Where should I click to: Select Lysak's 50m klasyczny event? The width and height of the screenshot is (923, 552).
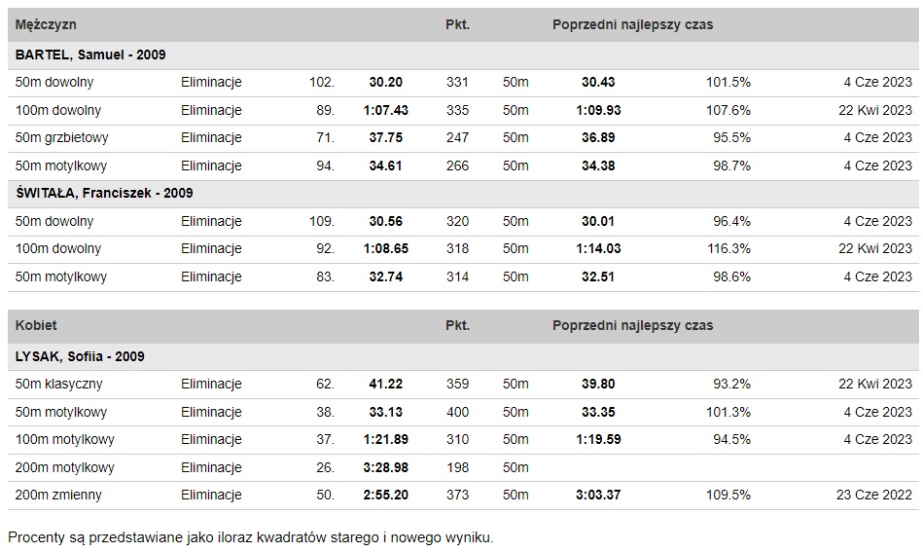pyautogui.click(x=59, y=385)
